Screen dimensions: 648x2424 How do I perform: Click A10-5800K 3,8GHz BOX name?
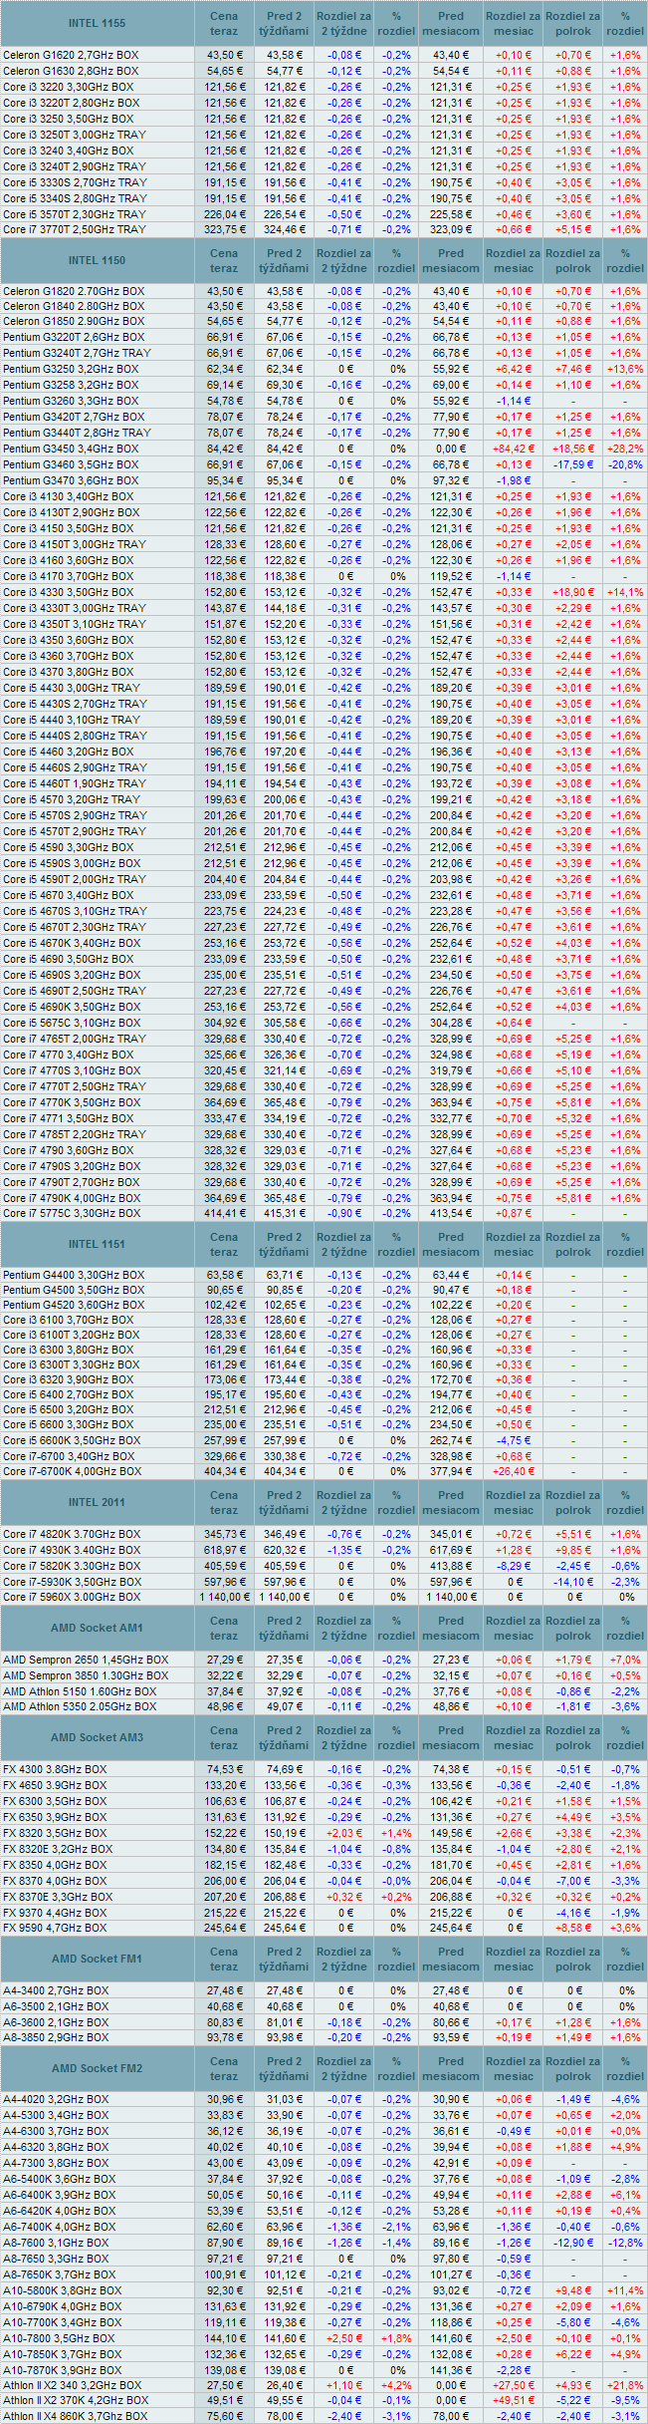click(x=62, y=2290)
